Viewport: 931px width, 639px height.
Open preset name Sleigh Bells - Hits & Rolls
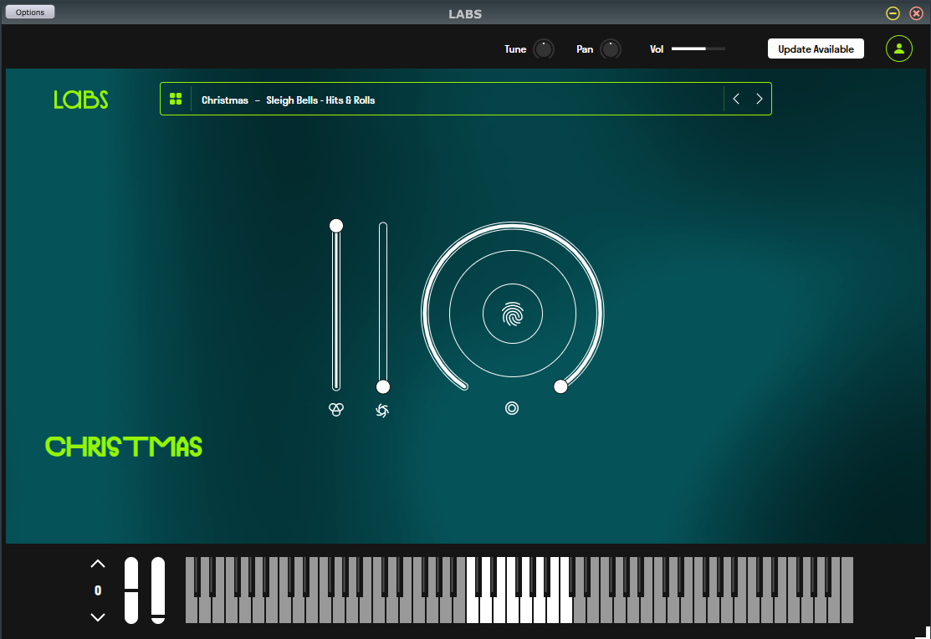(x=320, y=100)
